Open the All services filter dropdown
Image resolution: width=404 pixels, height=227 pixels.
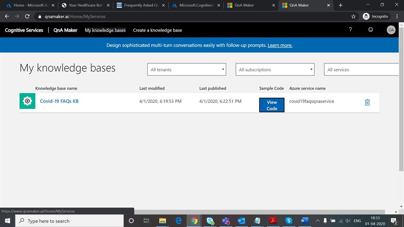pos(361,69)
